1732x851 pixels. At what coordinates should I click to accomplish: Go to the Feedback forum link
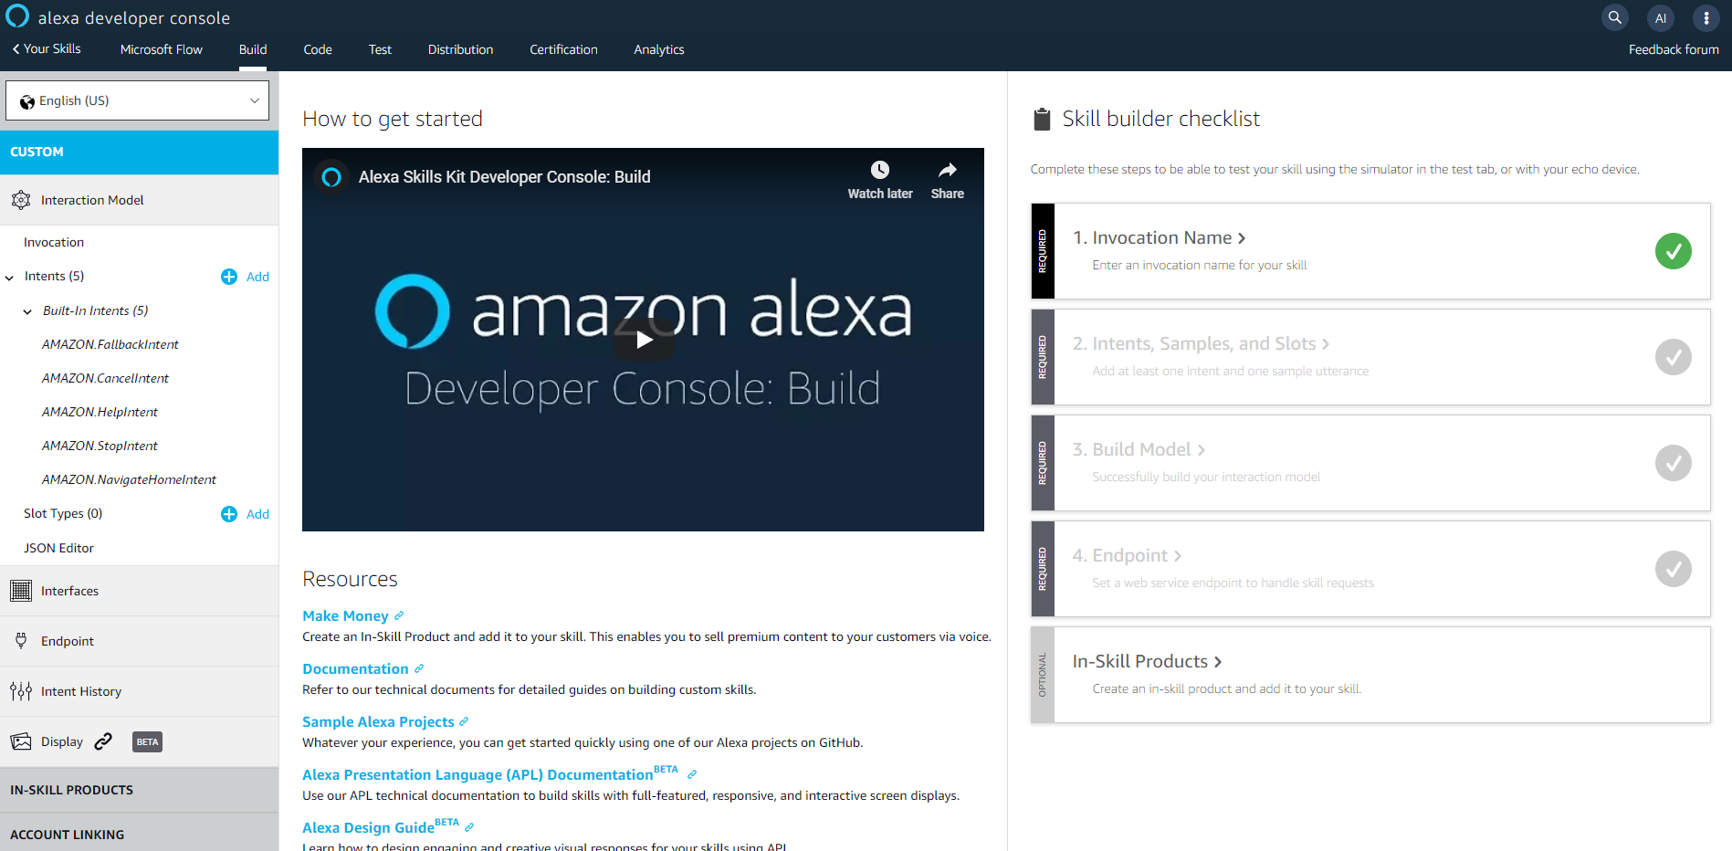point(1673,49)
